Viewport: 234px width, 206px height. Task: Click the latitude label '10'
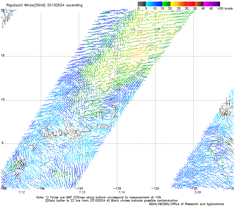[3, 100]
